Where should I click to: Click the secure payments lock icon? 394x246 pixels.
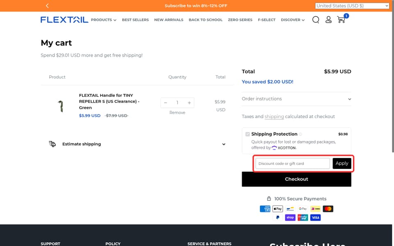click(x=269, y=198)
